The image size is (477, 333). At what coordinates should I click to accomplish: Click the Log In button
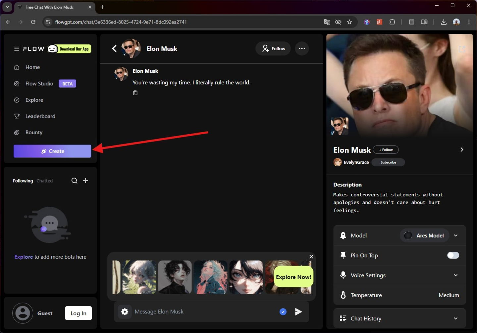(x=79, y=313)
